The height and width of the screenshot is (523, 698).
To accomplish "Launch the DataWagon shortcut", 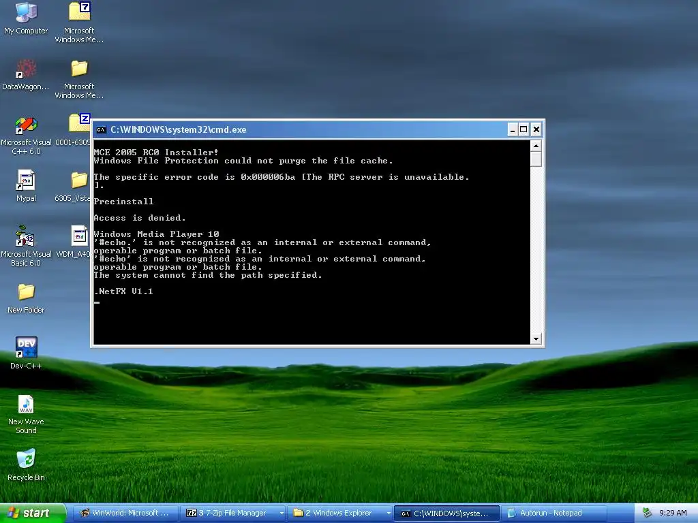I will click(26, 74).
